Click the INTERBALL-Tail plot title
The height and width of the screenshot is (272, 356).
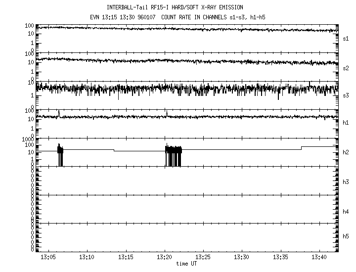pyautogui.click(x=178, y=7)
